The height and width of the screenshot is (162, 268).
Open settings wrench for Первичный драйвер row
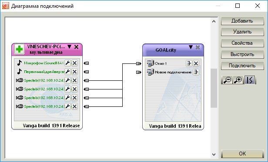[x=68, y=72]
